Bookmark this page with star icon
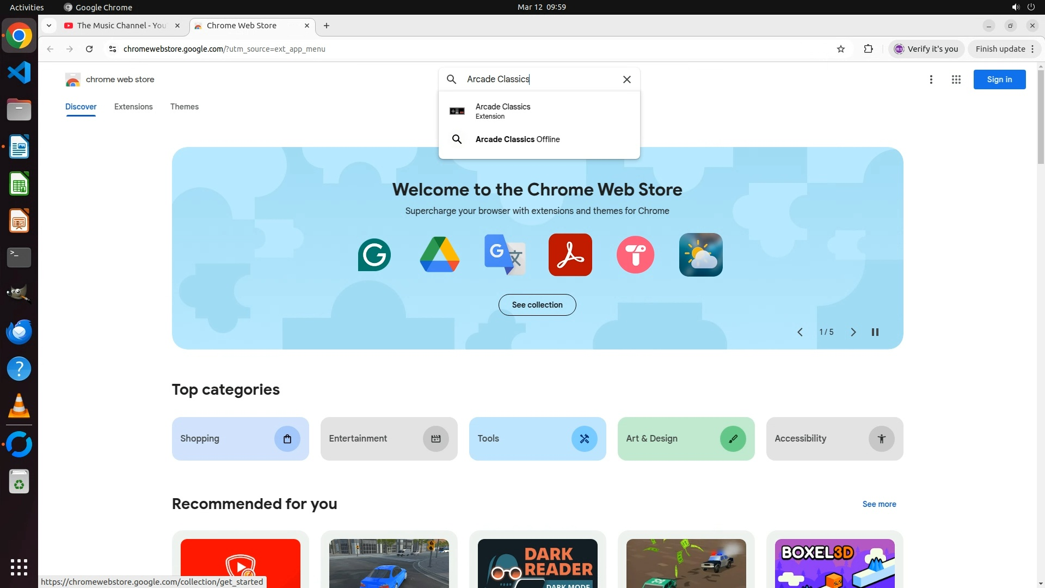Viewport: 1045px width, 588px height. pos(840,49)
